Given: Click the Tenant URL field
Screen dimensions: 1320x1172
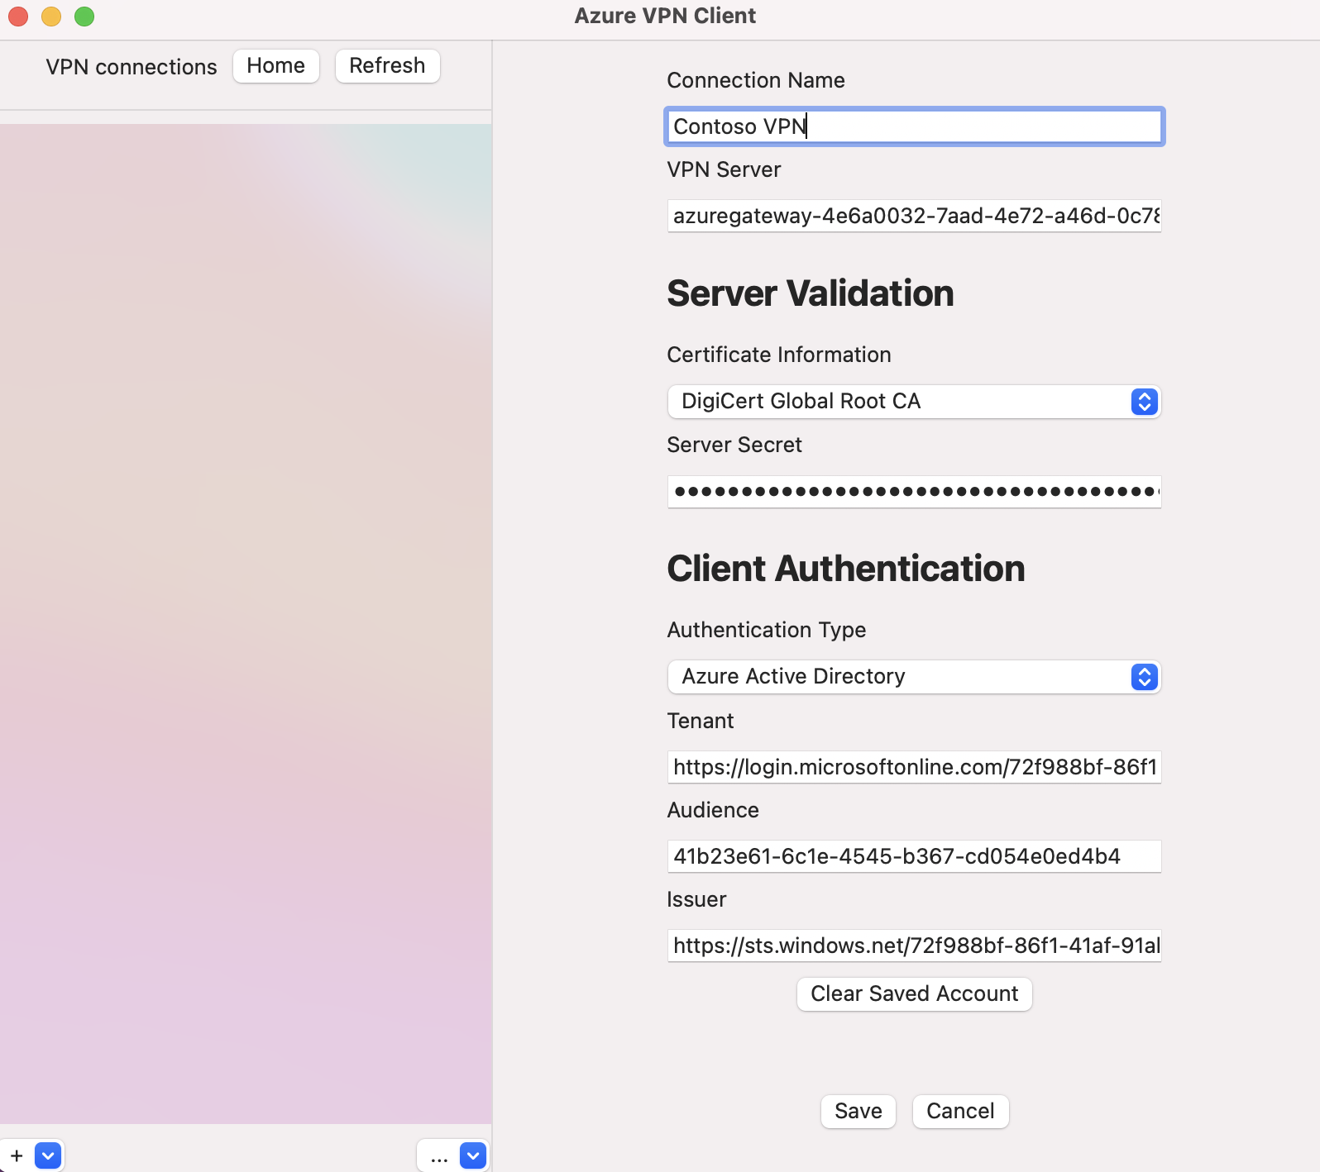Looking at the screenshot, I should pos(914,767).
